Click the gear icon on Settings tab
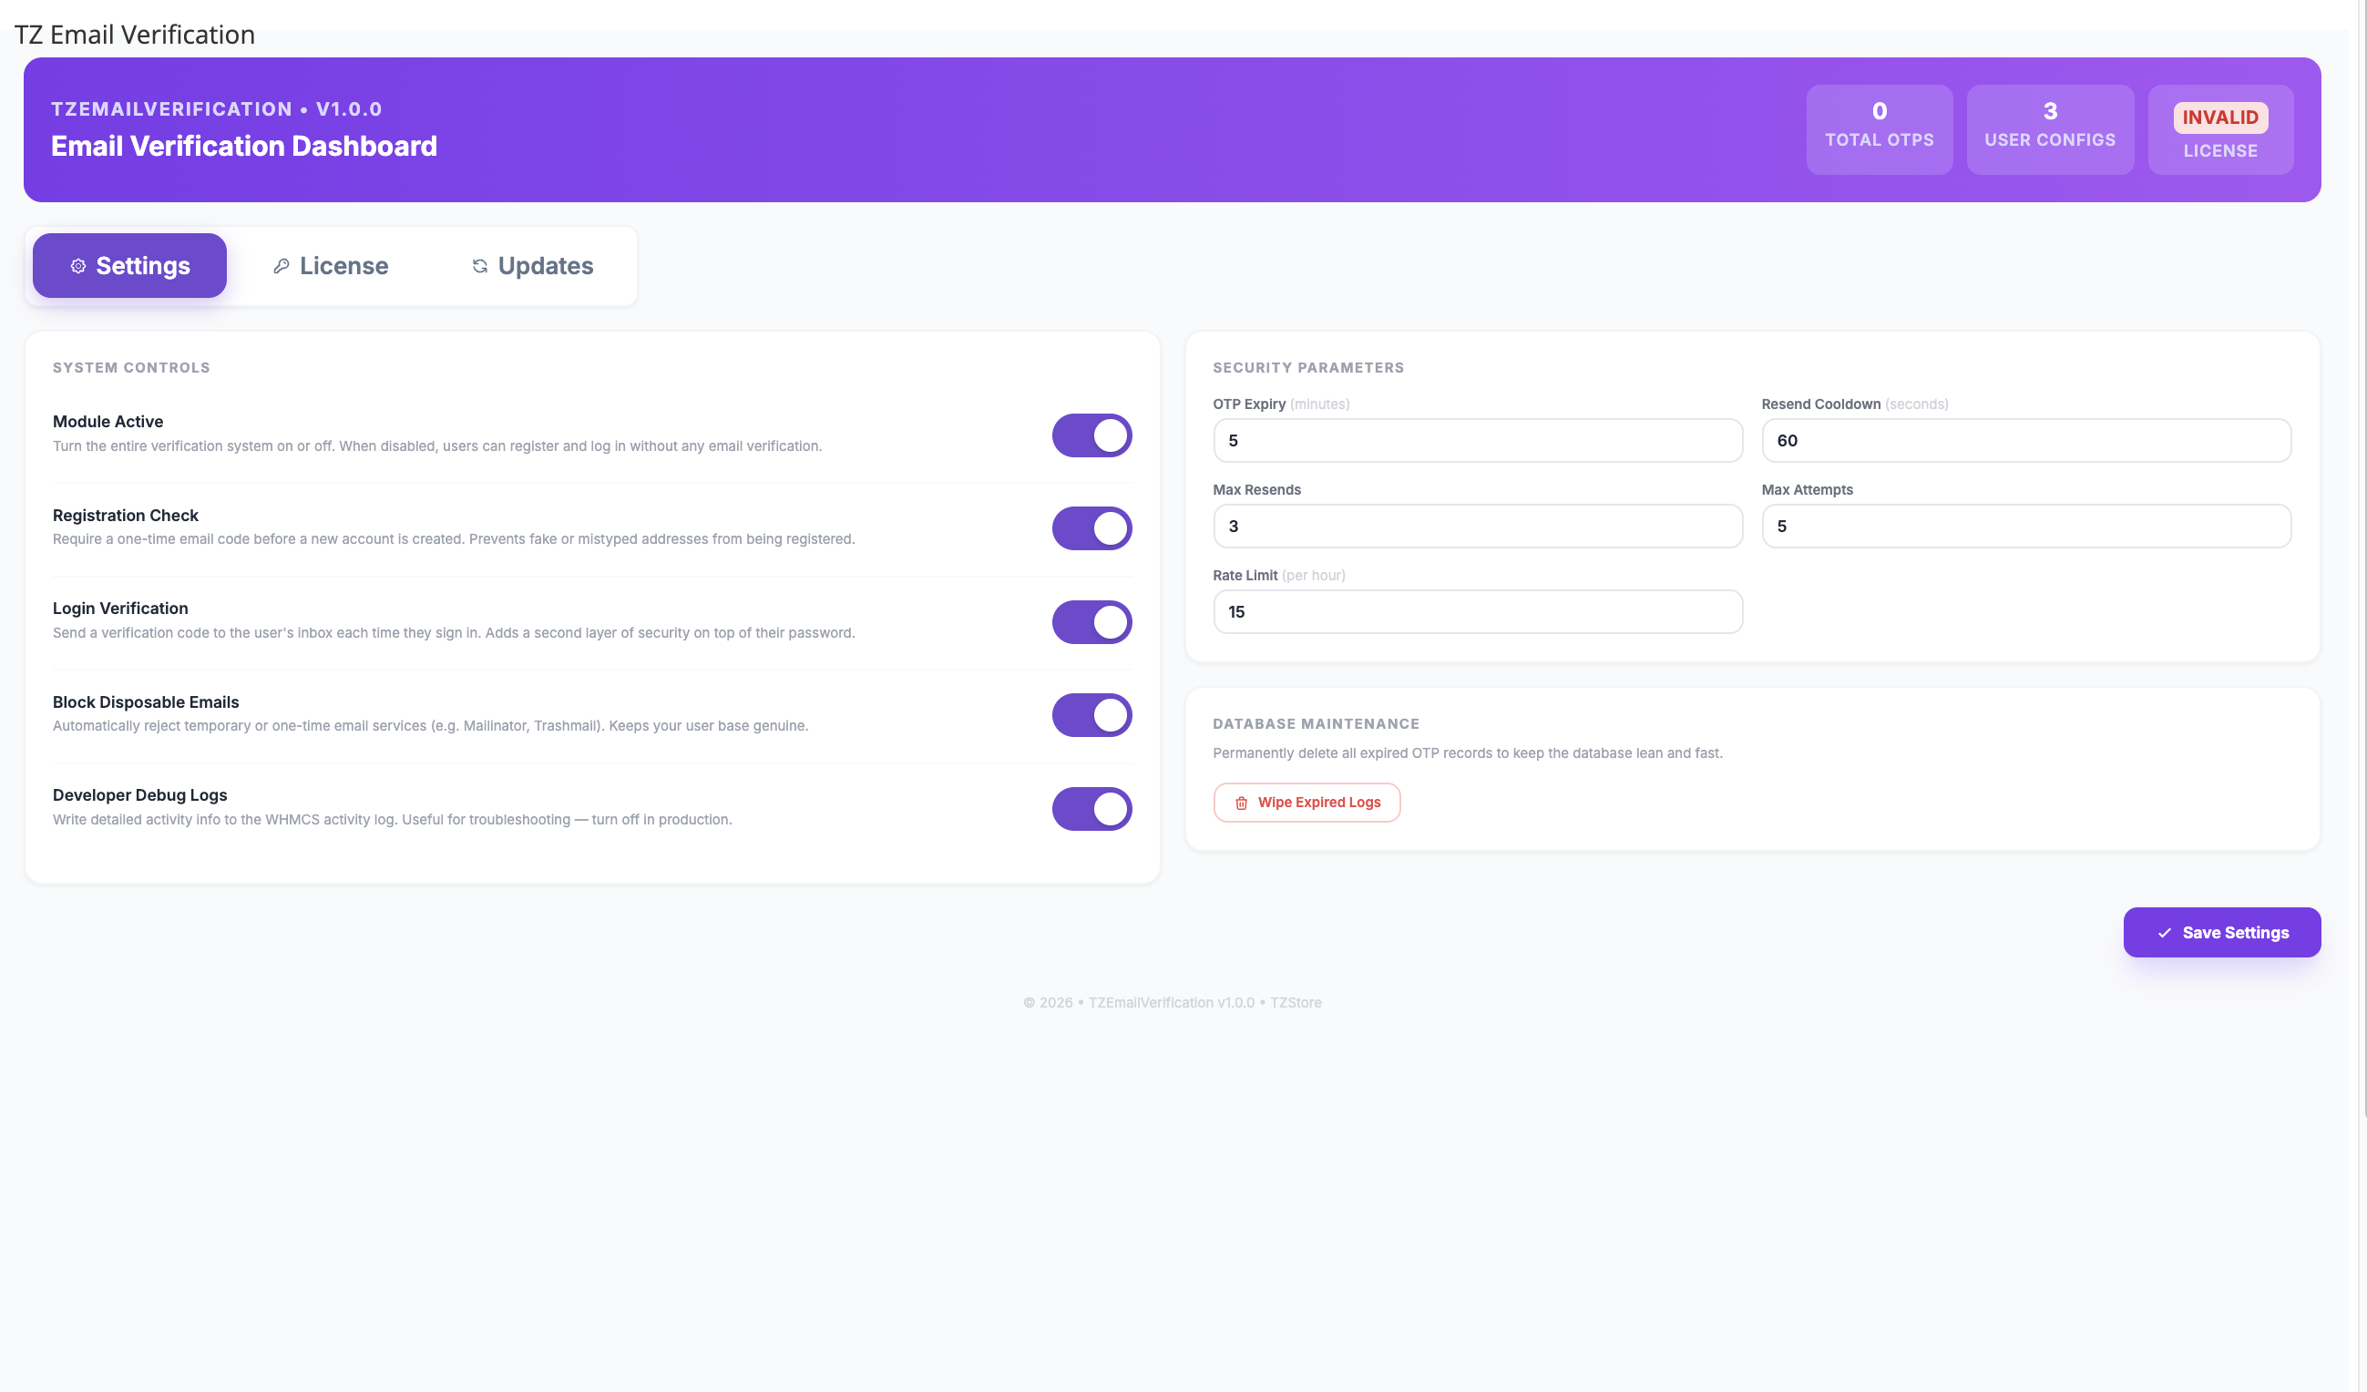Screen dimensions: 2367x1392 click(x=79, y=266)
